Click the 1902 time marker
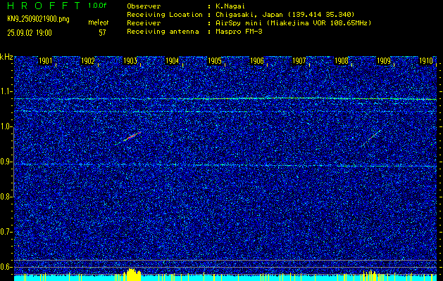The height and width of the screenshot is (281, 443). point(87,61)
